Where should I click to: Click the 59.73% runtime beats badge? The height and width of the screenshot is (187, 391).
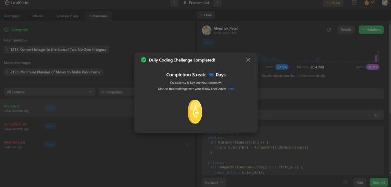click(x=282, y=67)
